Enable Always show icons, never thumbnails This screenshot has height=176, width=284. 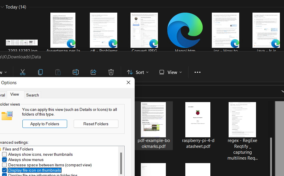(4, 154)
